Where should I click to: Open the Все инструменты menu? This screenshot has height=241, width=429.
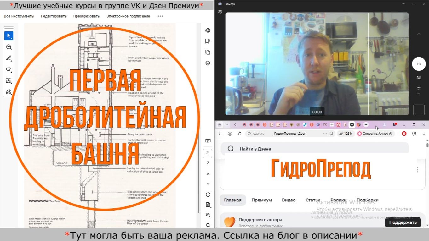tap(19, 16)
